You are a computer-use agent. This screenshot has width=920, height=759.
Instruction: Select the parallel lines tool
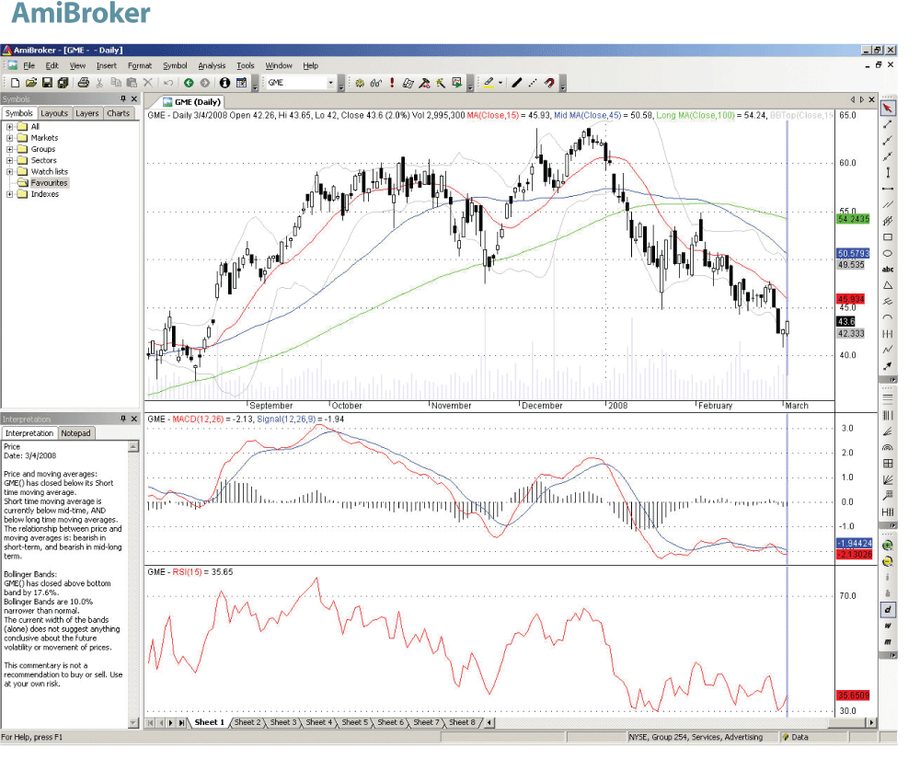[887, 205]
